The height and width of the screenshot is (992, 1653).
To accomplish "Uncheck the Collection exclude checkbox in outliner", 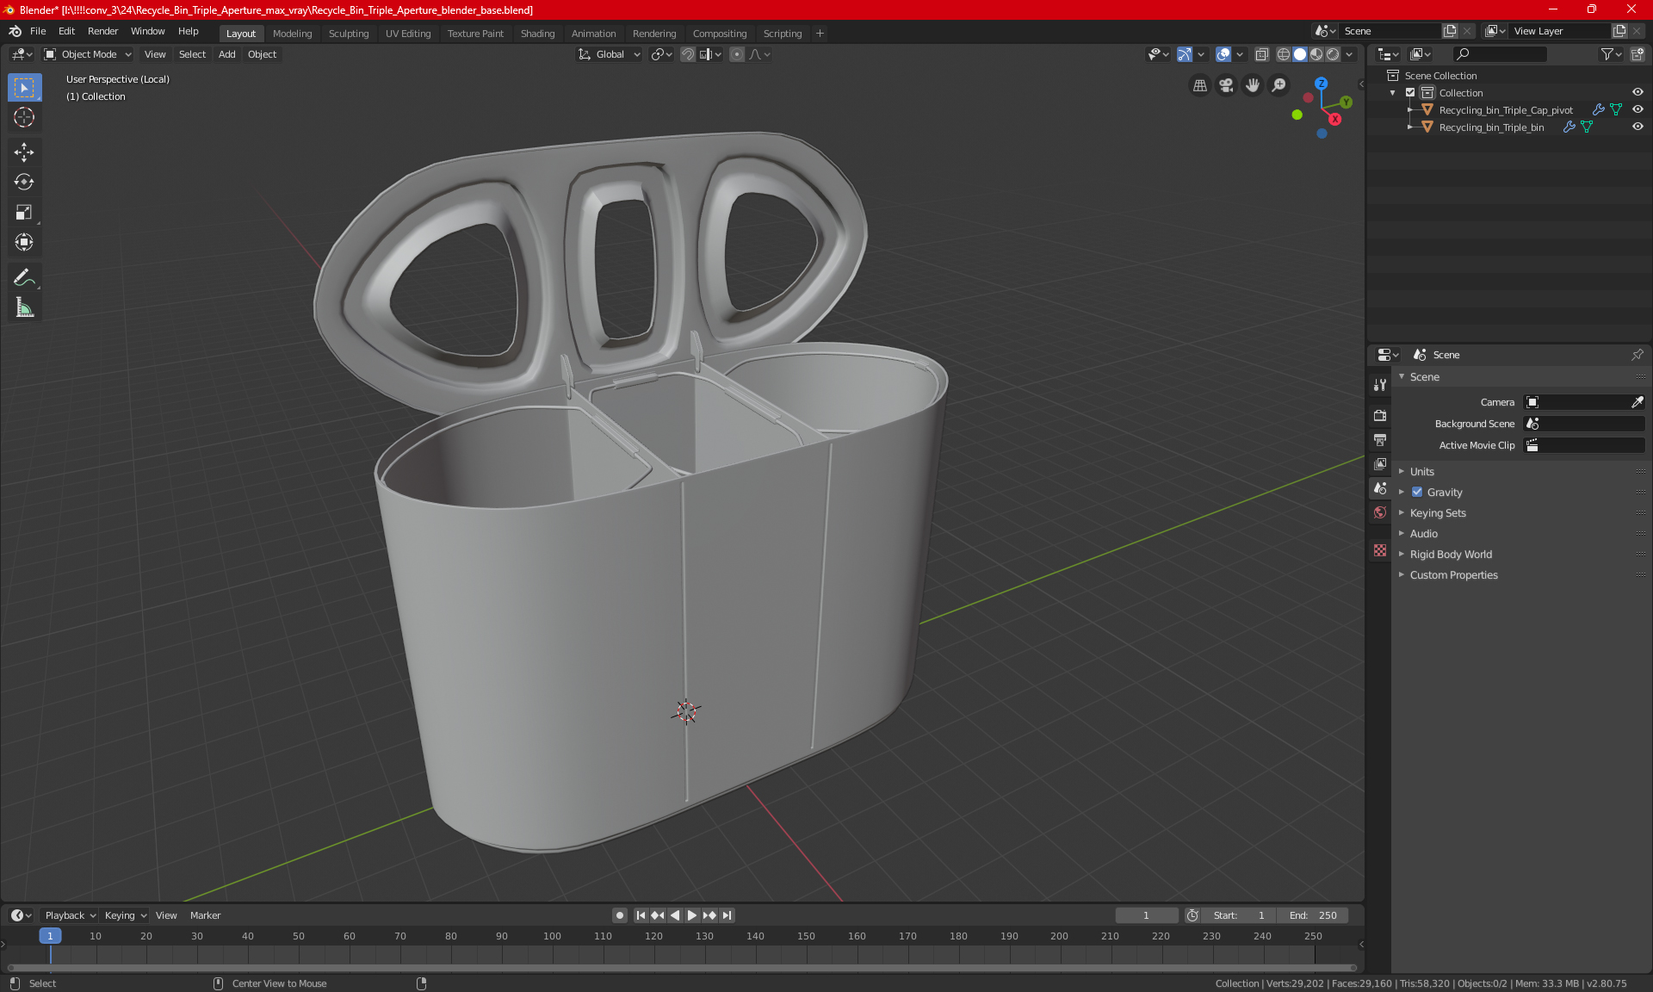I will [1410, 93].
